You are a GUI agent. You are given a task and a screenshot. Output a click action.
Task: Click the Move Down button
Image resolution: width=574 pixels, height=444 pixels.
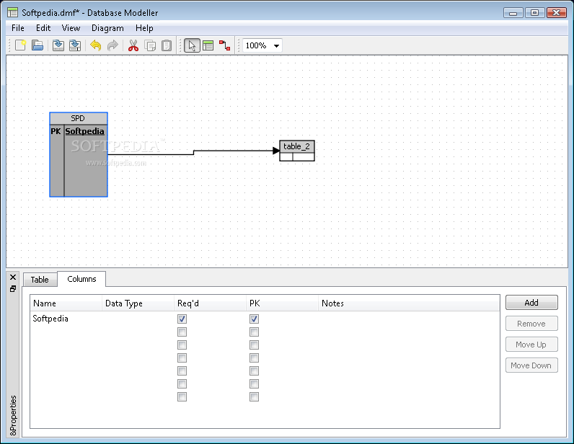(531, 365)
